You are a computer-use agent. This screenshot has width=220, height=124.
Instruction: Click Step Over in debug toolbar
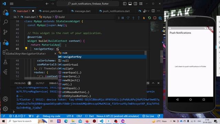(128, 18)
